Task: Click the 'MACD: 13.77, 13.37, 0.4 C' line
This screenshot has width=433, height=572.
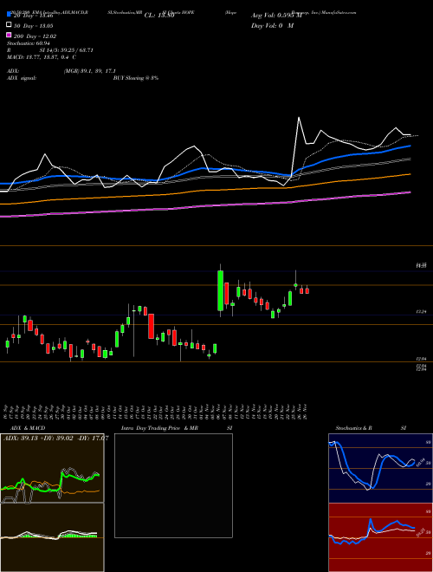Action: pos(42,57)
